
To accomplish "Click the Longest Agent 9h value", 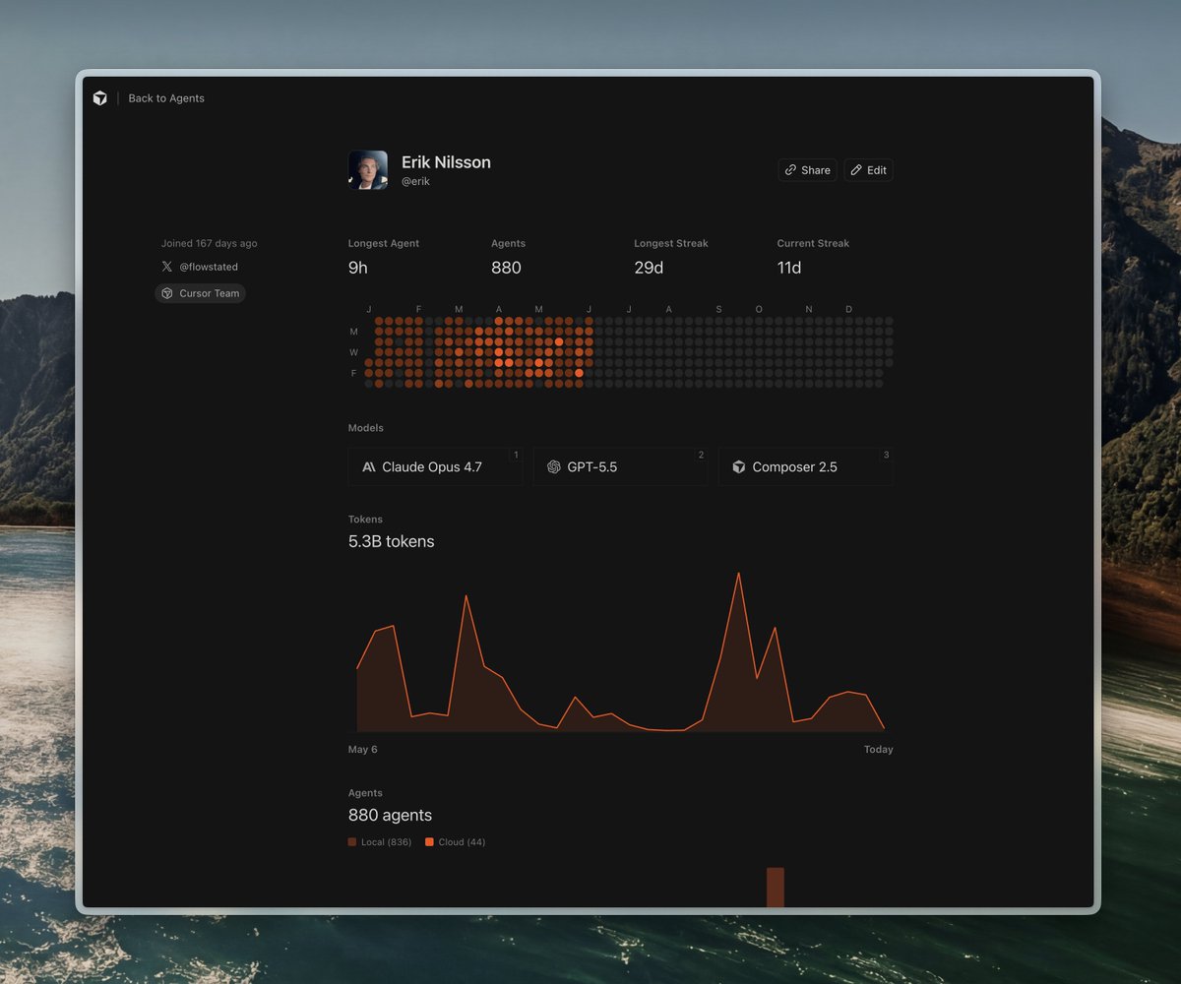I will [x=358, y=268].
